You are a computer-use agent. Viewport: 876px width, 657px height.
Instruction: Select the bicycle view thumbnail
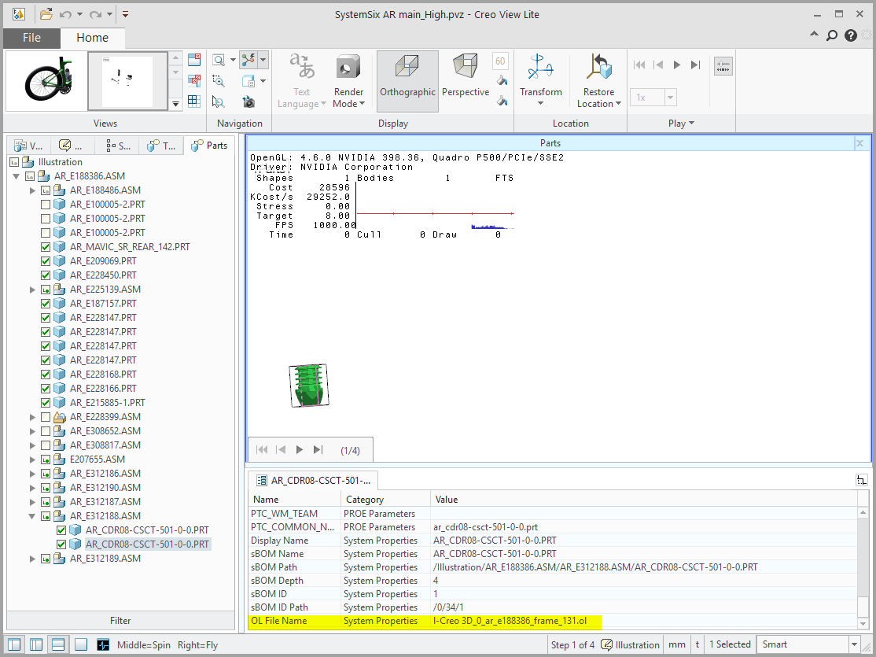click(46, 81)
